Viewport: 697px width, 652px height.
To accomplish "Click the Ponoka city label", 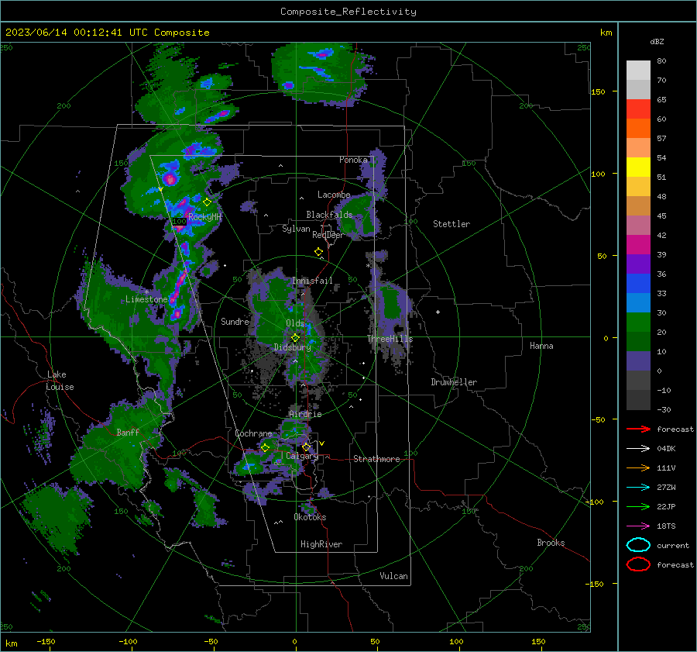I will (x=353, y=160).
